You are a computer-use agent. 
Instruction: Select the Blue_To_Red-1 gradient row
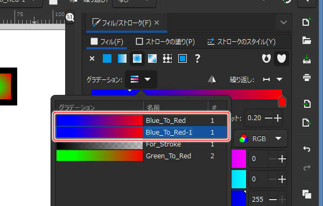tap(141, 132)
